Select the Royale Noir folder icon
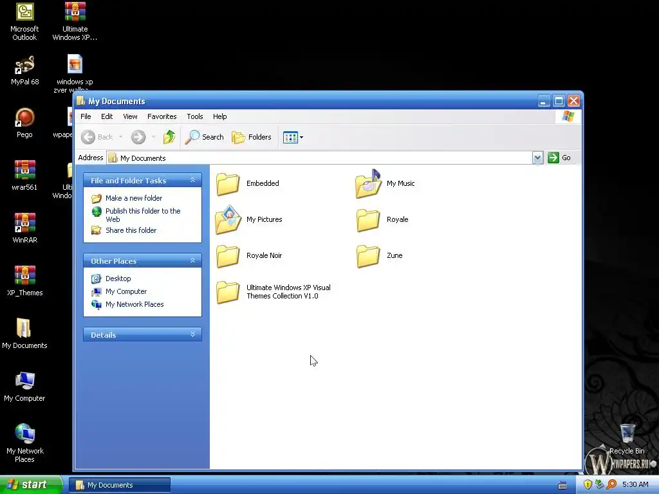659x494 pixels. coord(227,256)
